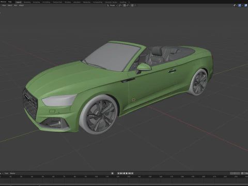Open the viewport View menu
248x186 pixels.
[4, 5]
